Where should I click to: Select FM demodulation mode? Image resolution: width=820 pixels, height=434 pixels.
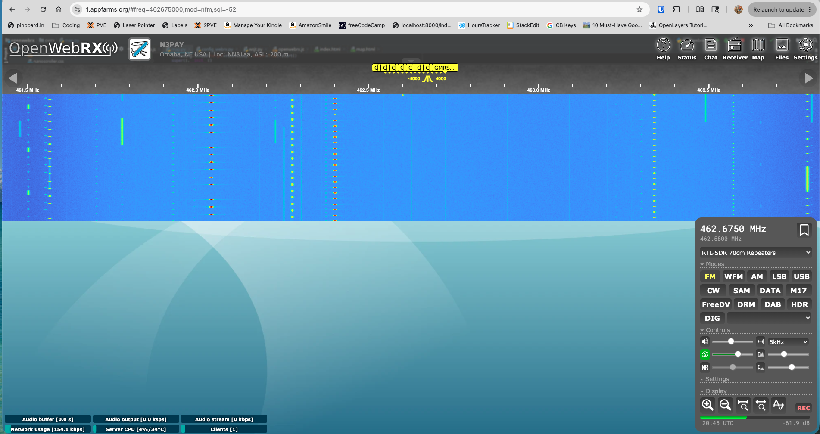pos(710,276)
